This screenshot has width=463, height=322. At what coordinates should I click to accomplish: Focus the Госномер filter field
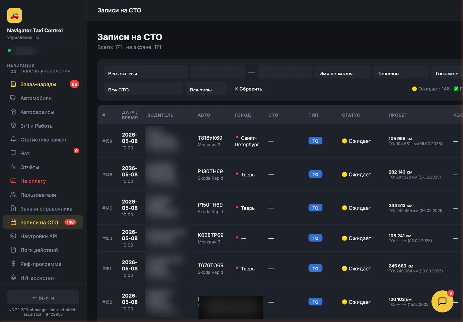point(447,72)
